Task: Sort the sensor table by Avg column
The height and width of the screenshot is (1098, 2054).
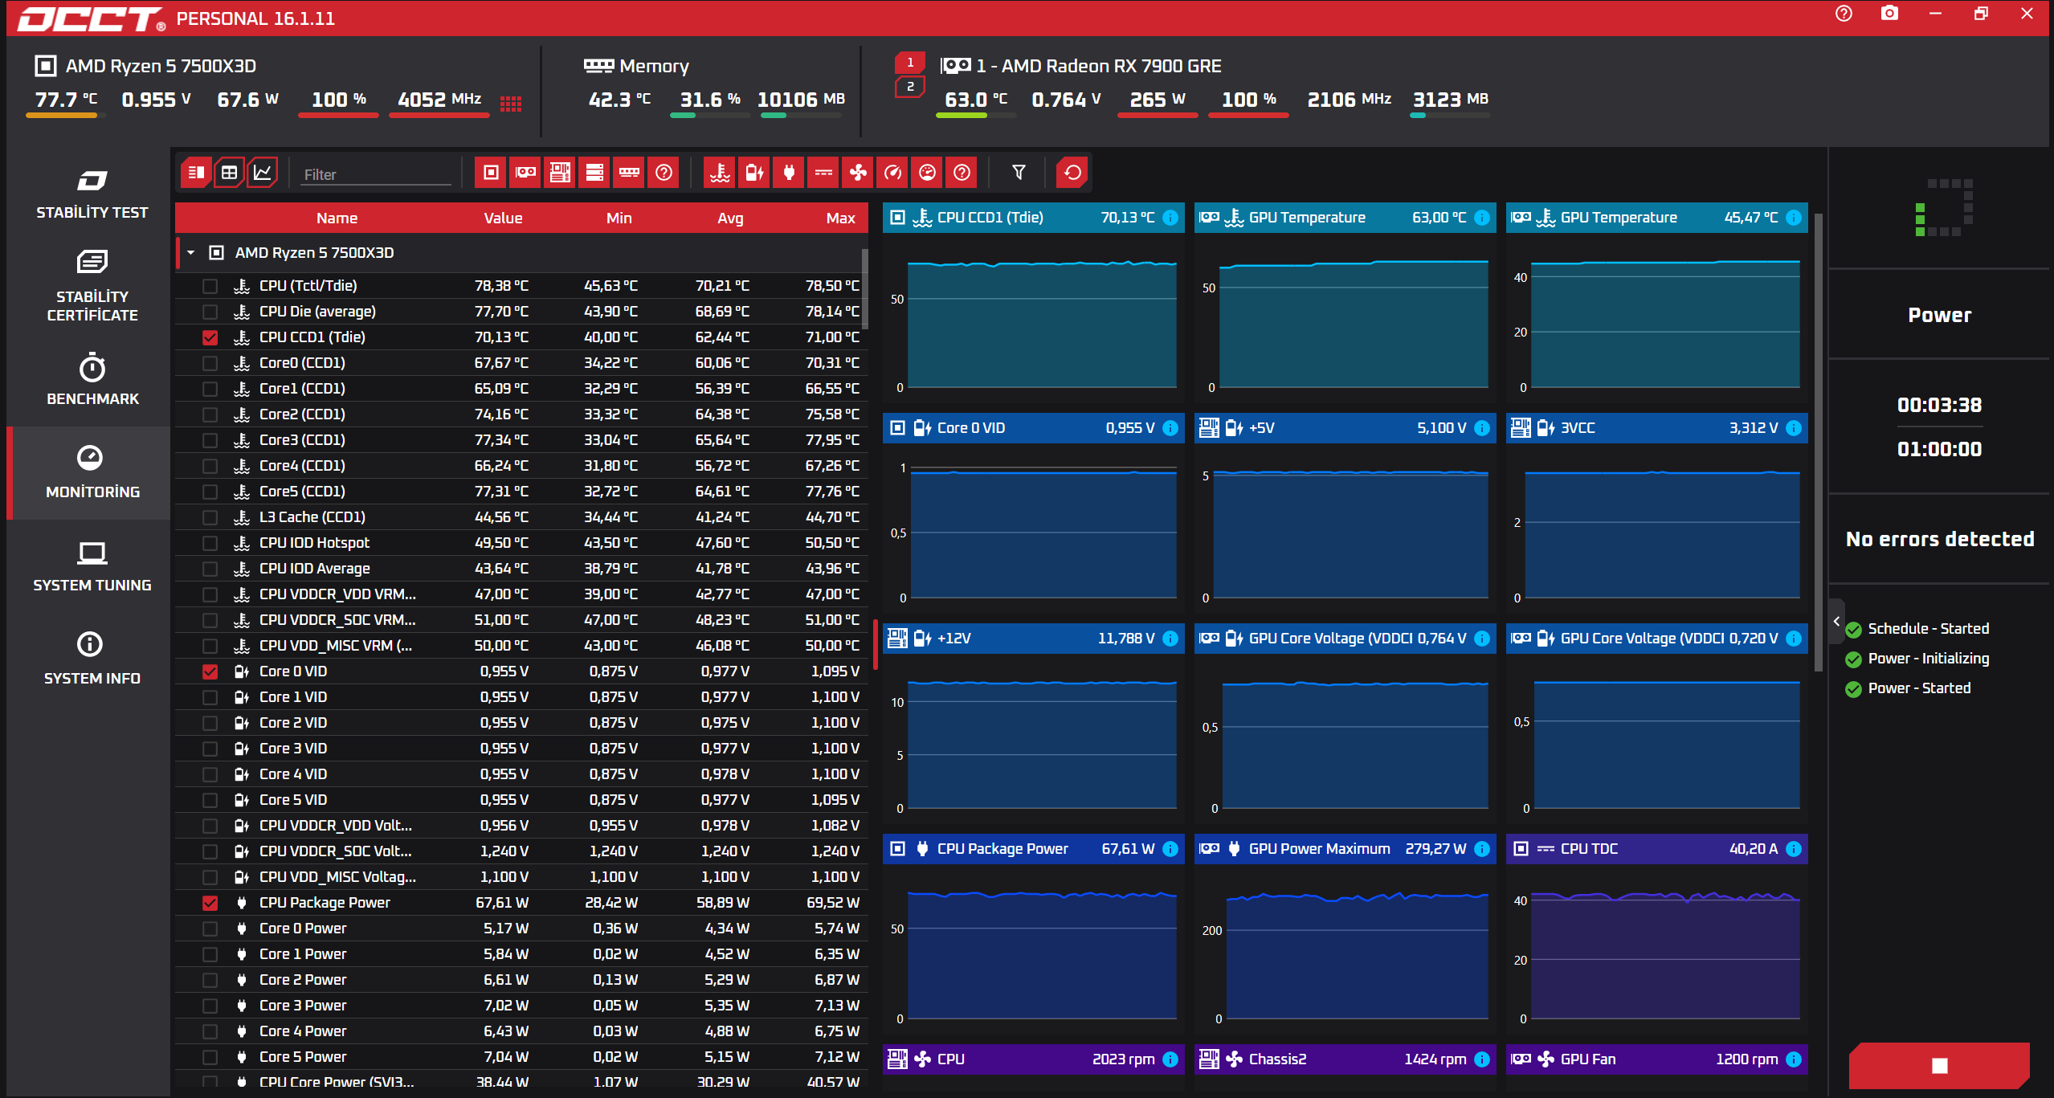Action: point(730,218)
